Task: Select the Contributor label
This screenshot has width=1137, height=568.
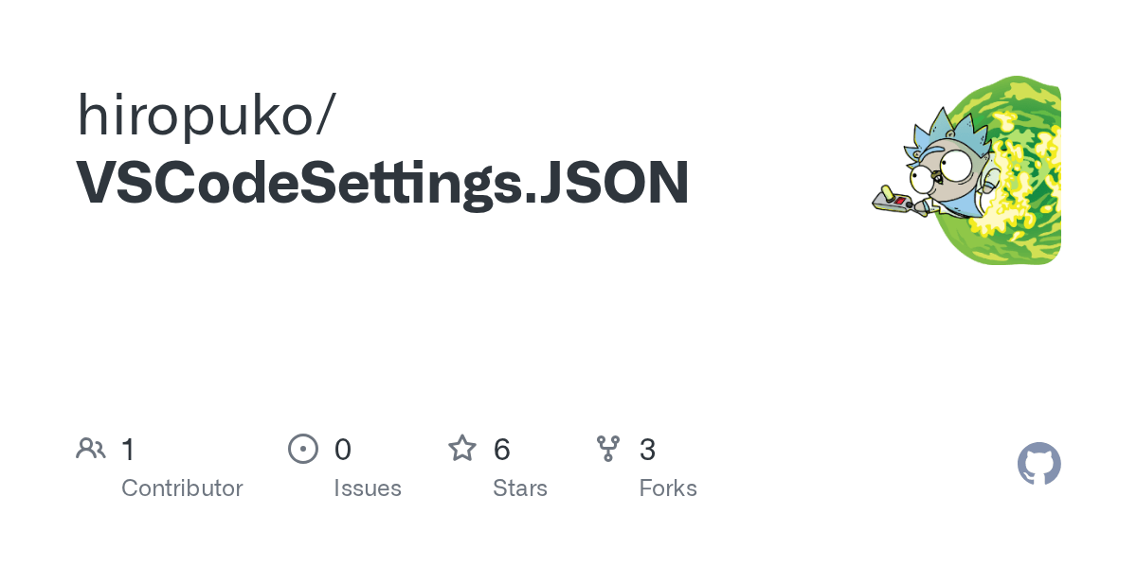Action: coord(182,488)
